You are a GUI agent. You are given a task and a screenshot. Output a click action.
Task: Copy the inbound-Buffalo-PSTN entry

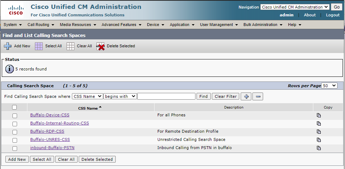point(319,148)
